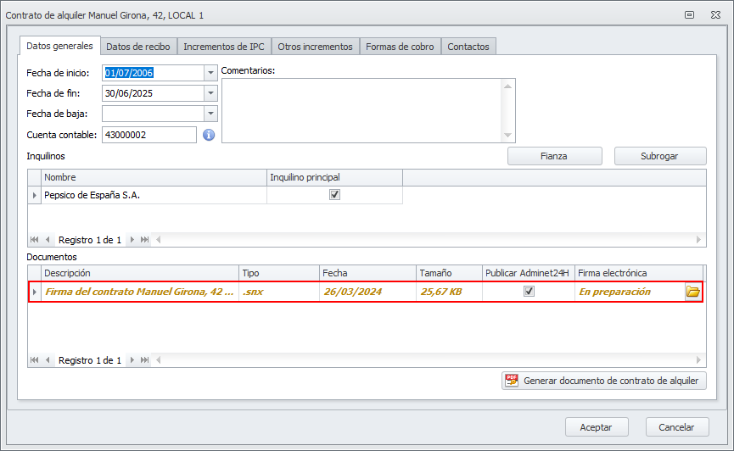Close the Contrato de alquiler dialog
The image size is (734, 451).
pos(715,15)
